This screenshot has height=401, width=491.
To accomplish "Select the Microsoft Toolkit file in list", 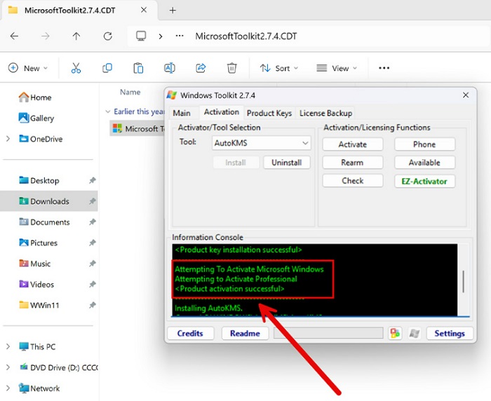I will tap(137, 129).
